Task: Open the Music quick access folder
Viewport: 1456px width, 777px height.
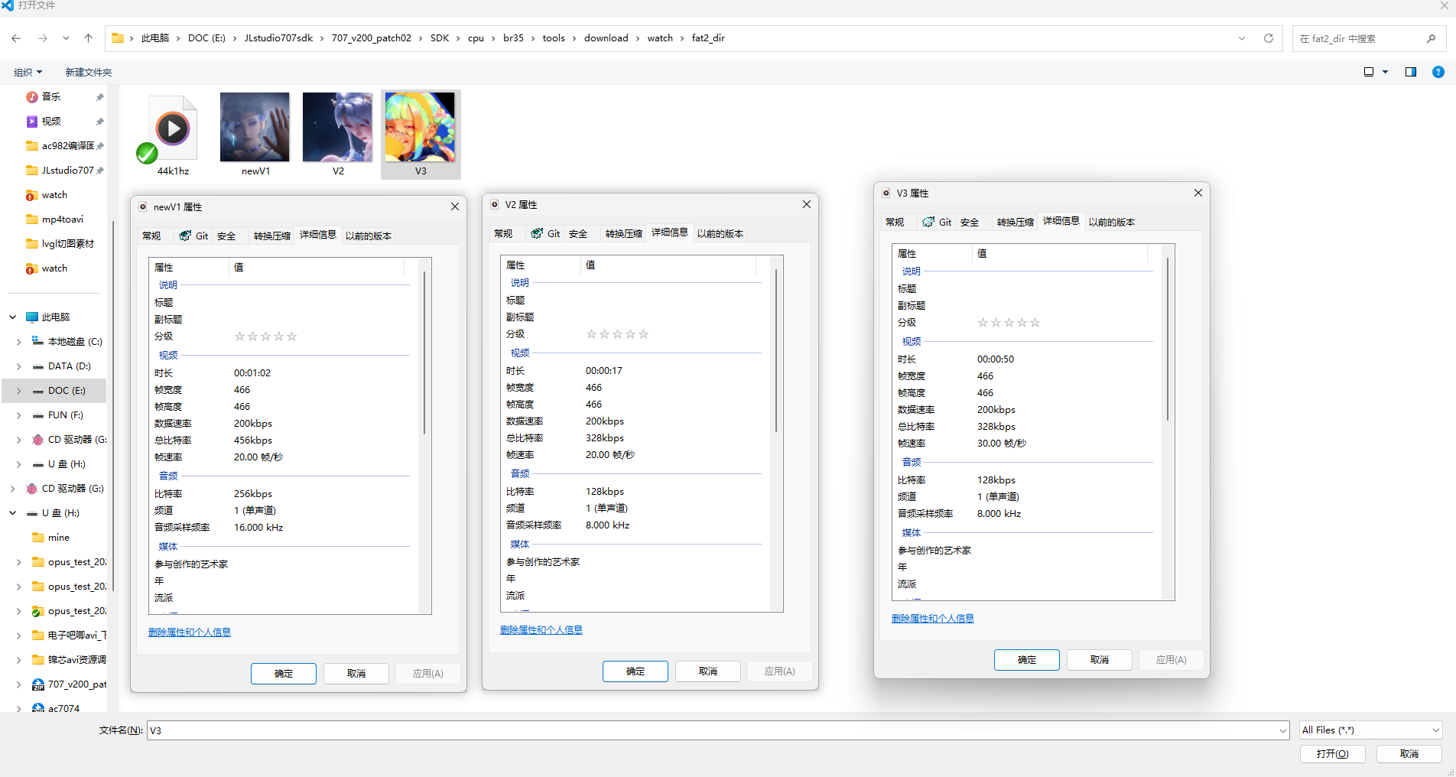Action: pyautogui.click(x=50, y=96)
